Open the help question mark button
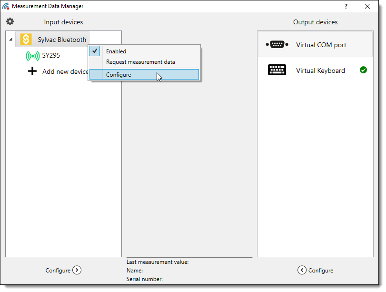 (346, 6)
